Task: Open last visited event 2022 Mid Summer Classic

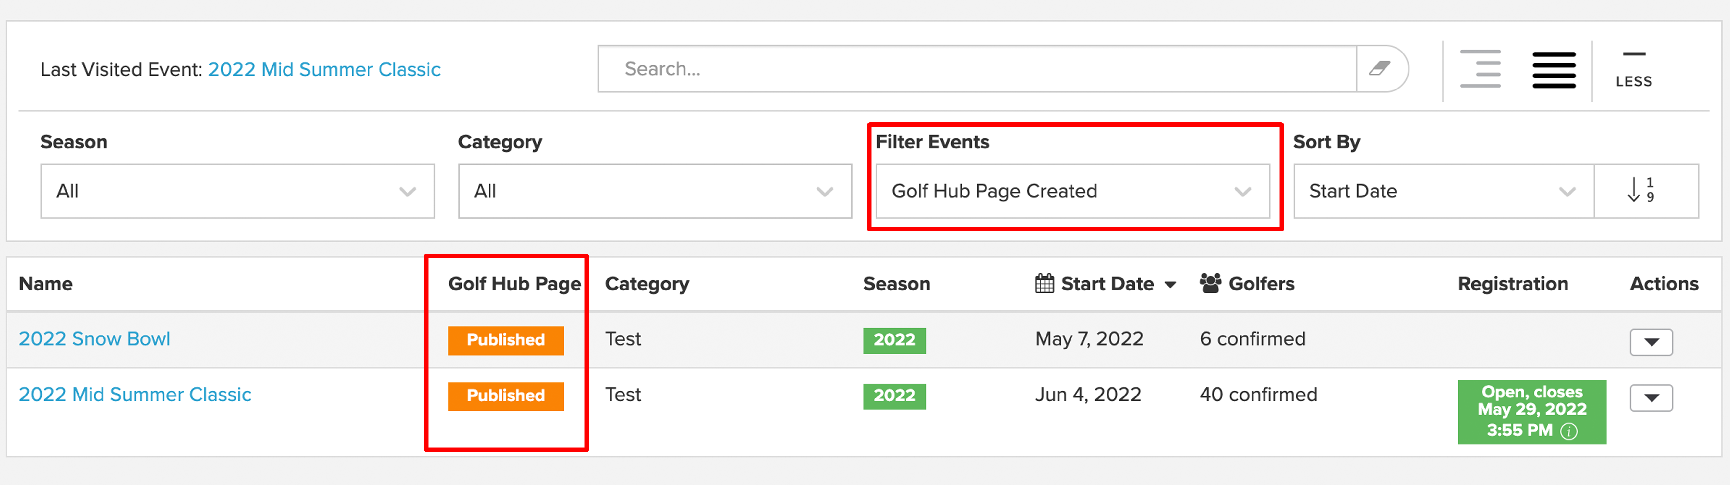Action: [x=324, y=69]
